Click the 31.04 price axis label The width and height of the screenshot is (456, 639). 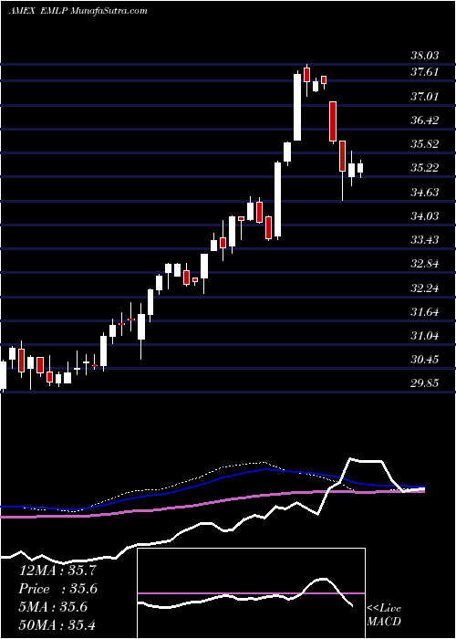point(424,336)
